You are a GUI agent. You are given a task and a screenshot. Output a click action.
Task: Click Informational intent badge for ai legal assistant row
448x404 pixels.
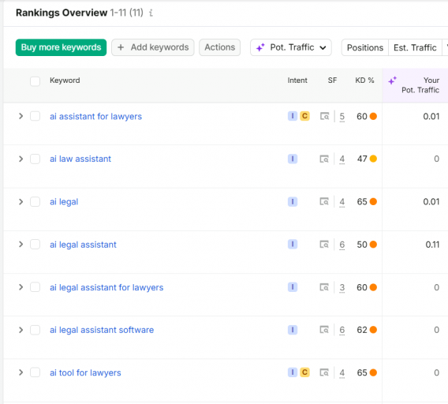(293, 244)
